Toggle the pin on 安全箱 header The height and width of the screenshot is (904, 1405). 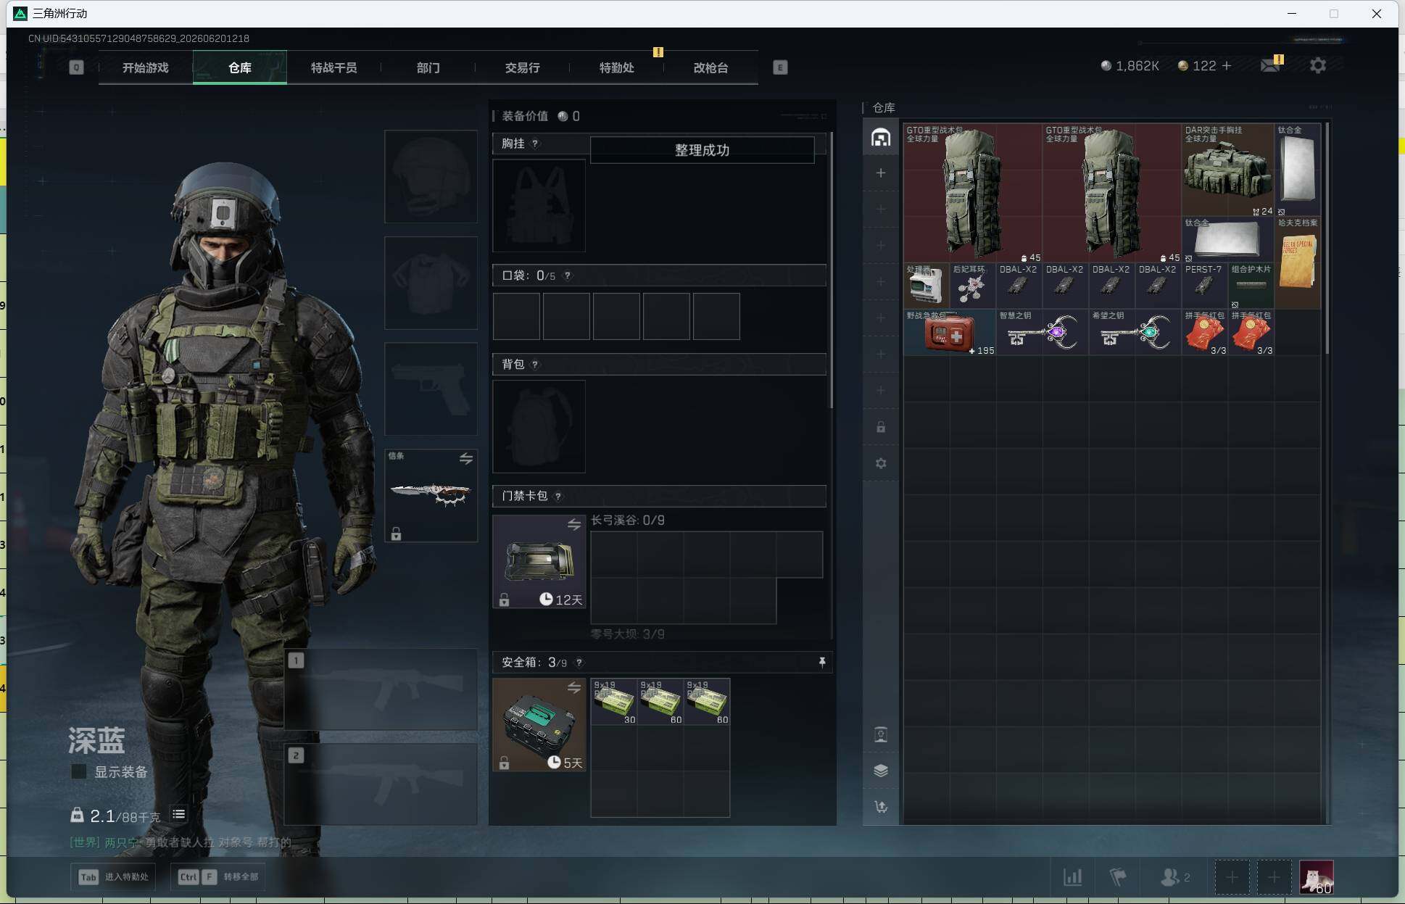821,662
